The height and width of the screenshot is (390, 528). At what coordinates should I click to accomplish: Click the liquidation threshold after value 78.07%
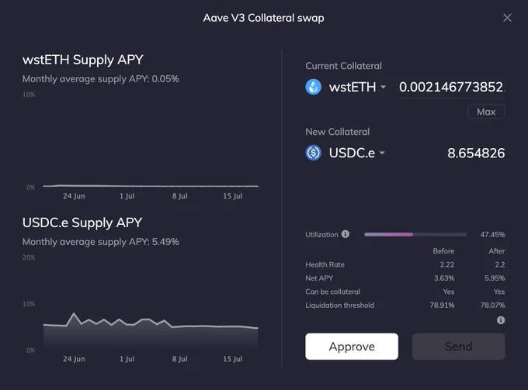point(492,305)
